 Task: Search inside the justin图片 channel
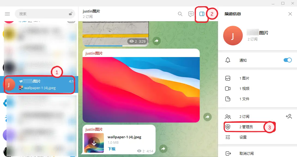[180, 14]
